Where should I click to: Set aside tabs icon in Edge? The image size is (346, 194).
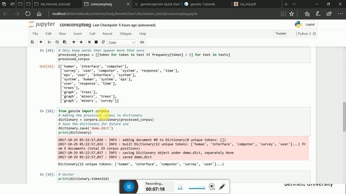pos(12,4)
